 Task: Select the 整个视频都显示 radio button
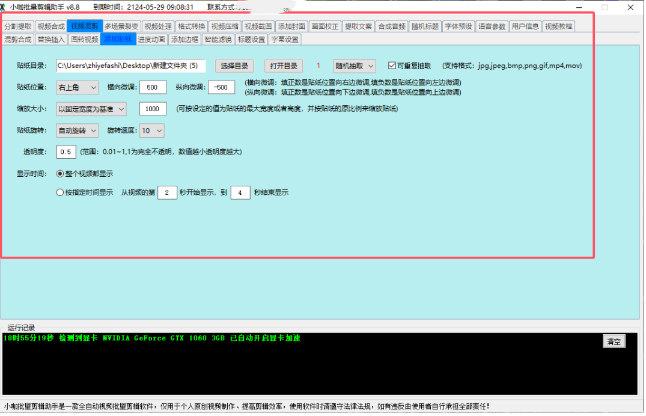tap(60, 174)
